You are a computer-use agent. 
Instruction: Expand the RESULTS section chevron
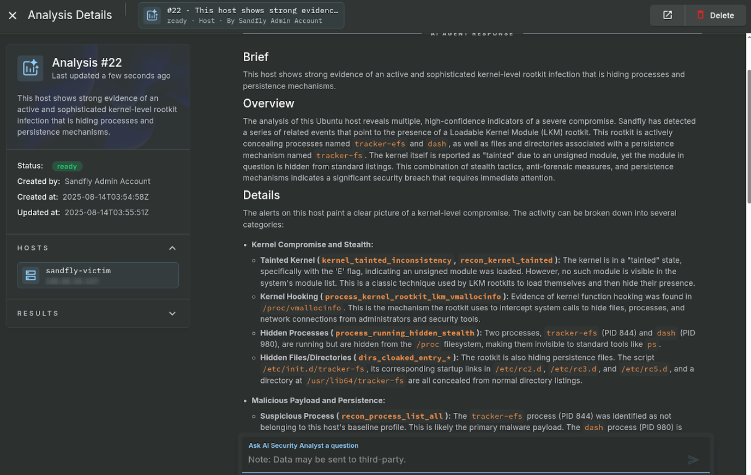(172, 314)
